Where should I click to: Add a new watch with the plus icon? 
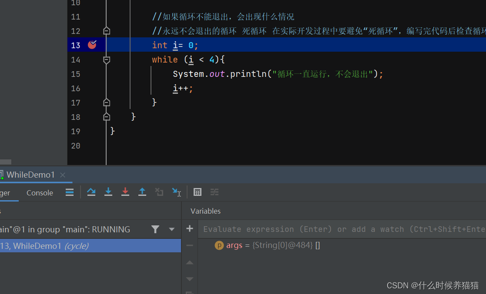[189, 229]
